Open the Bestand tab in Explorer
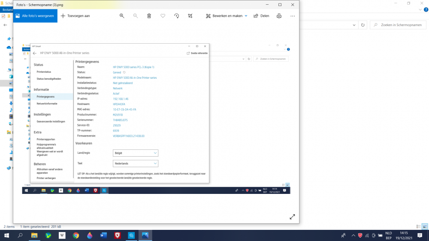The width and height of the screenshot is (429, 241). pos(7,9)
